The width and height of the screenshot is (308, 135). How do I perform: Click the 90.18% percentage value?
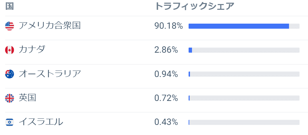[x=169, y=26]
